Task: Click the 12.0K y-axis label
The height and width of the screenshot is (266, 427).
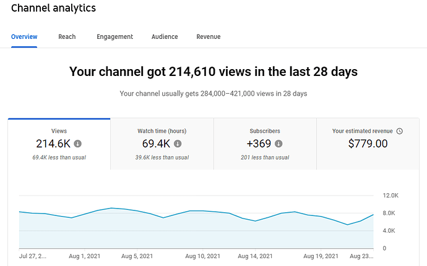Action: [390, 196]
